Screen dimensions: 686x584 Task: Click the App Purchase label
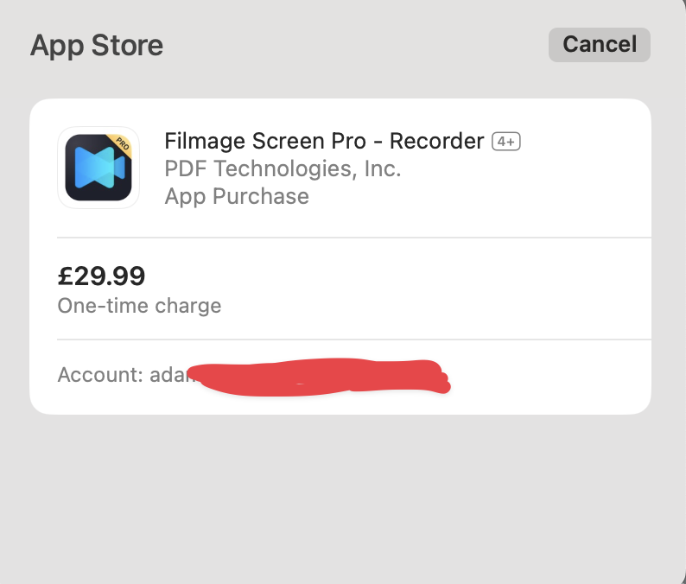click(x=237, y=196)
